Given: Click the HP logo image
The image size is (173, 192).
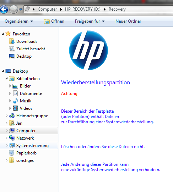Looking at the screenshot, I should tap(88, 50).
